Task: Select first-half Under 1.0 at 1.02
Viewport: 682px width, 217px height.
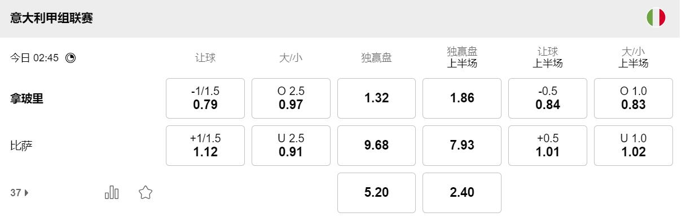Action: point(633,146)
